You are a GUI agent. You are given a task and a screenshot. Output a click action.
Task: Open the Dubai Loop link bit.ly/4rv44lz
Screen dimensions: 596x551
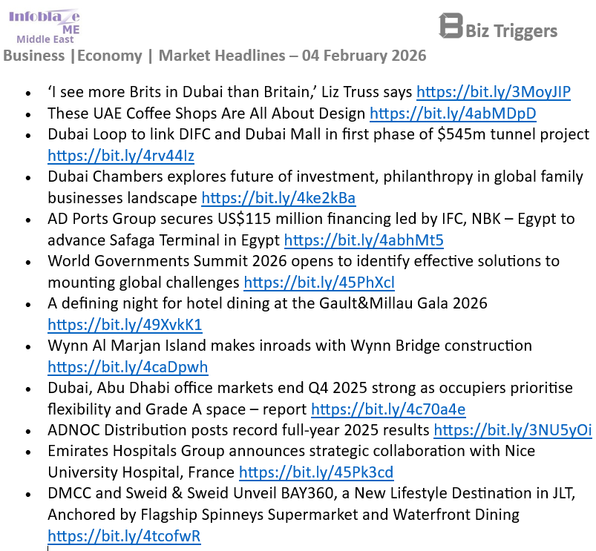click(x=121, y=156)
